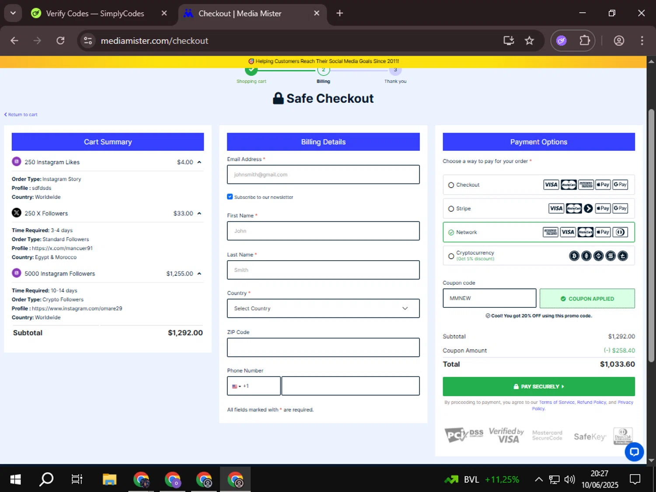Click the Email Address input field
Viewport: 656px width, 492px height.
pyautogui.click(x=323, y=174)
